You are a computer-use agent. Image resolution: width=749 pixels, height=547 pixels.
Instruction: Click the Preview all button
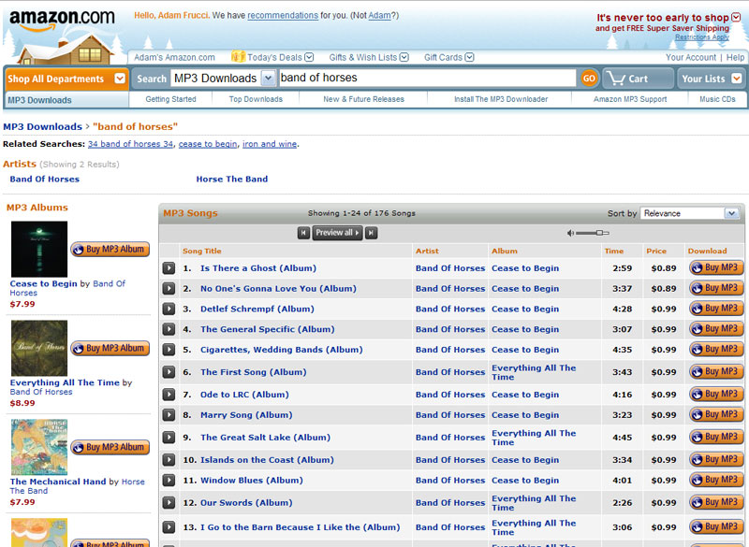(337, 233)
